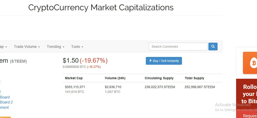Open the CryptoCurrency Market Capitalizations title
257x118 pixels.
point(101,8)
